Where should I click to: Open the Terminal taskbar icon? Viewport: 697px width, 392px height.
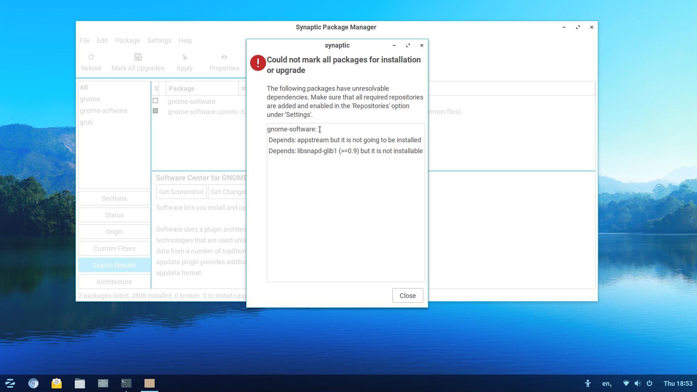pyautogui.click(x=126, y=383)
